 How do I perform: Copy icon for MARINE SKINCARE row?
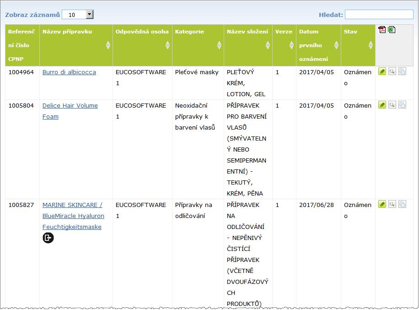point(402,204)
